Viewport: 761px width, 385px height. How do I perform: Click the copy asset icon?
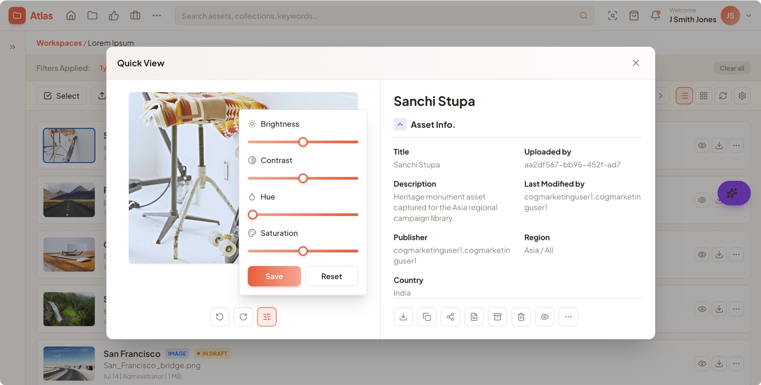point(427,317)
